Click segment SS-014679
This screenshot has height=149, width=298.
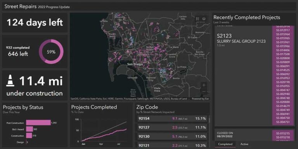coord(283,106)
